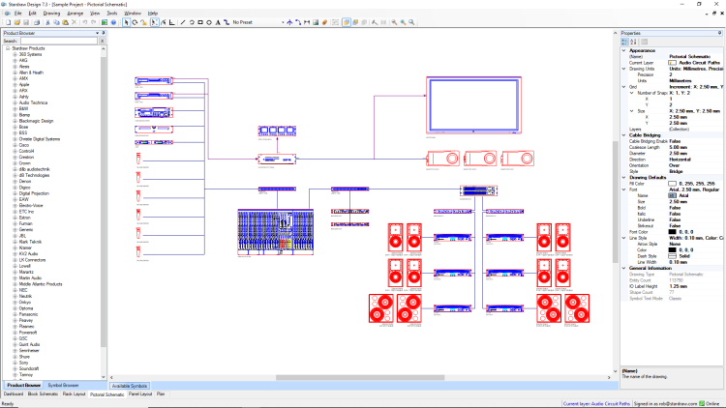Select the cable connector tool icon

click(x=227, y=22)
